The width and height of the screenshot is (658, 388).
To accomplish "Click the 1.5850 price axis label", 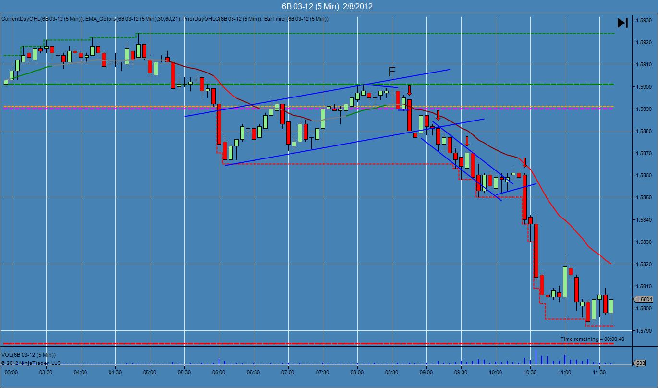I will [x=644, y=197].
